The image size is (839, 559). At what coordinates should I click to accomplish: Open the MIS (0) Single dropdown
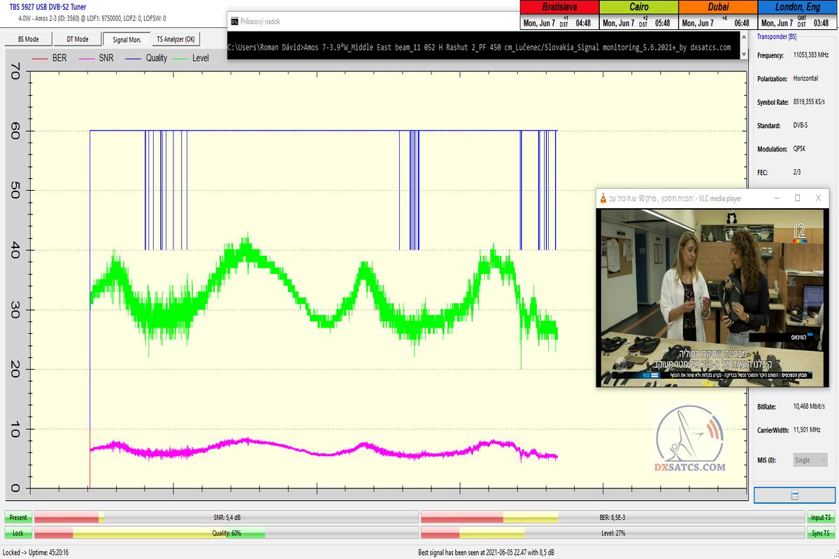tap(810, 460)
